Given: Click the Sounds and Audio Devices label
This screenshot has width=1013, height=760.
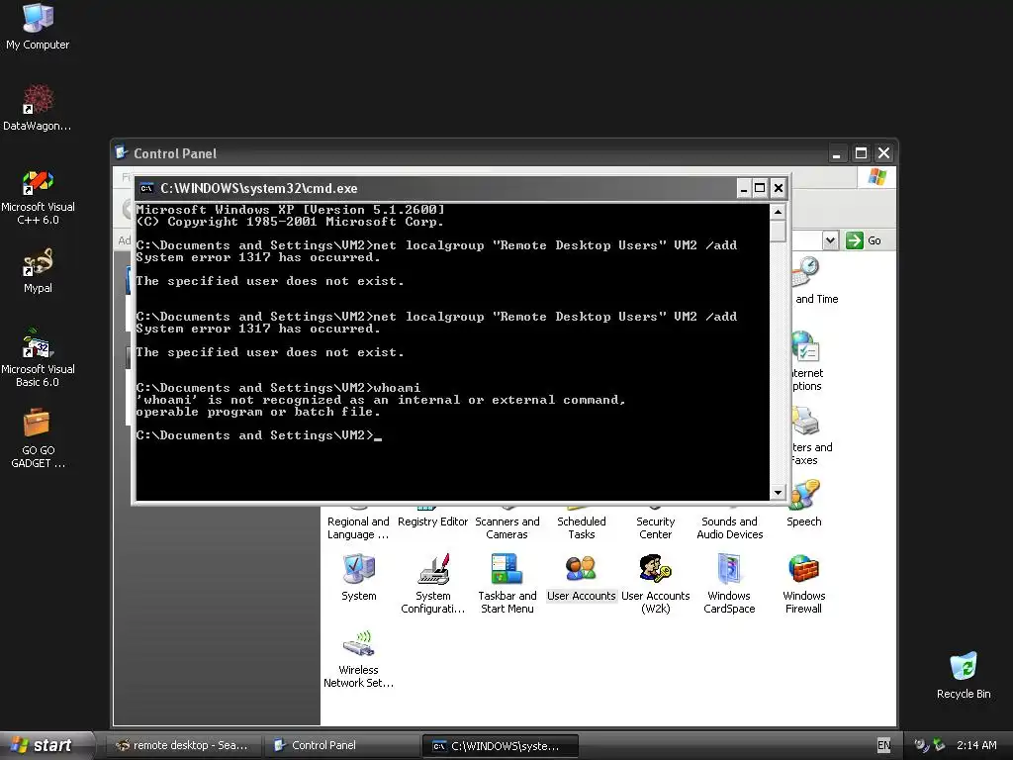Looking at the screenshot, I should click(x=729, y=528).
